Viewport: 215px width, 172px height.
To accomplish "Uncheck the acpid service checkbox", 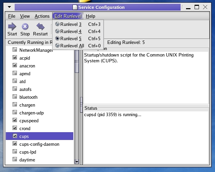I will [x=15, y=58].
